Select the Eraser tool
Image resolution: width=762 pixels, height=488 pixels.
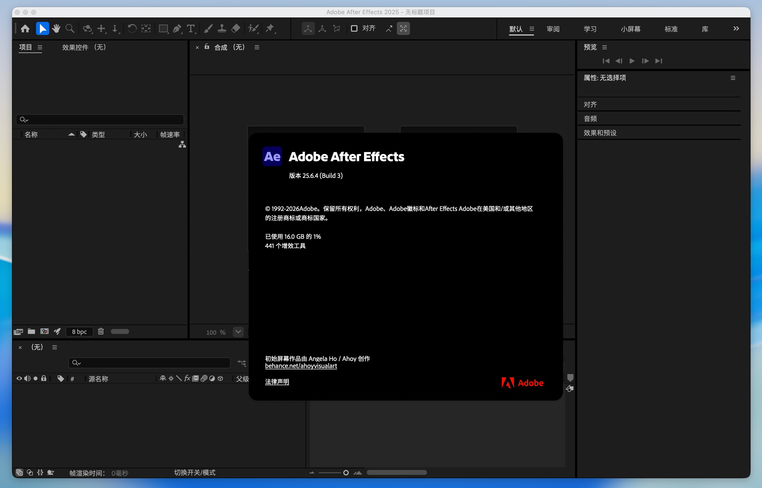pos(236,28)
